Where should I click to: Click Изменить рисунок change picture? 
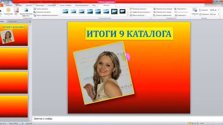[x=42, y=12]
